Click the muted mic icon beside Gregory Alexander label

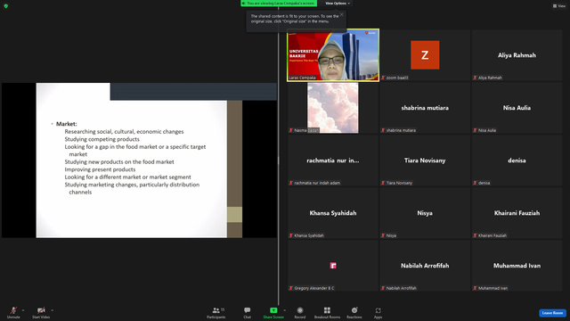coord(291,288)
